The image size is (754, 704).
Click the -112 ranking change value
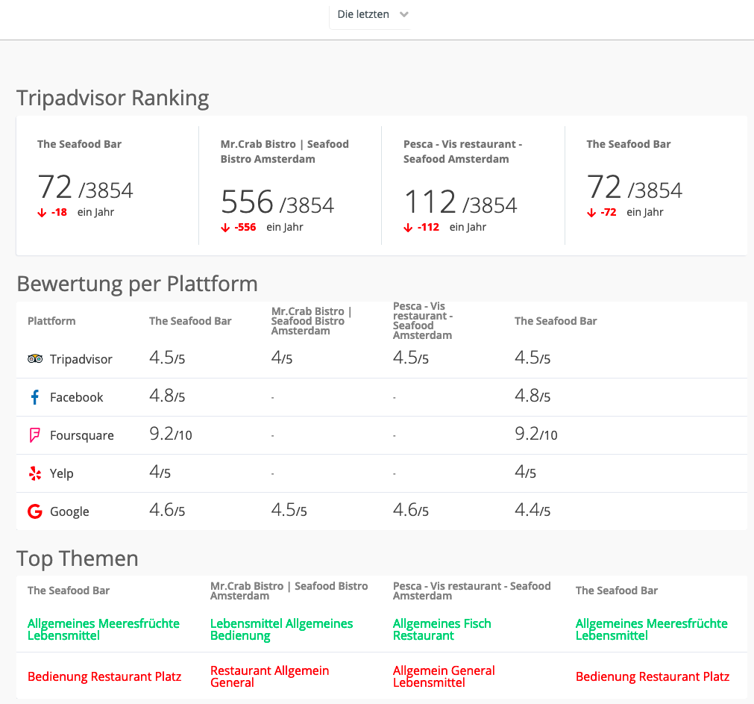[428, 227]
